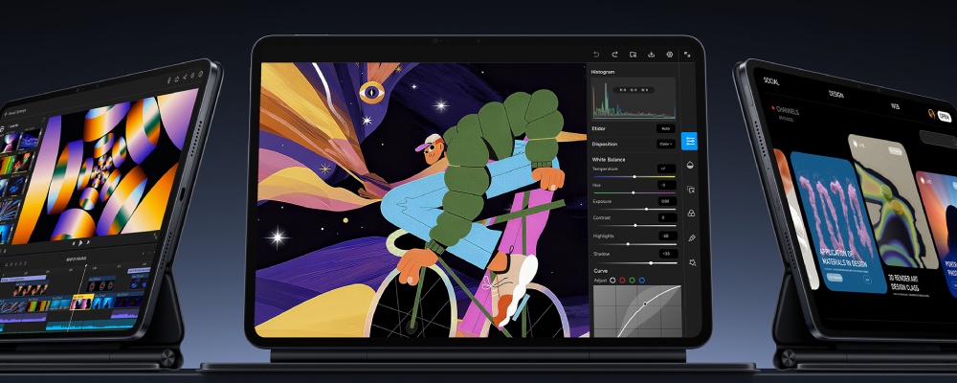Select the half-filled circle tone tool
The image size is (957, 383).
click(691, 165)
